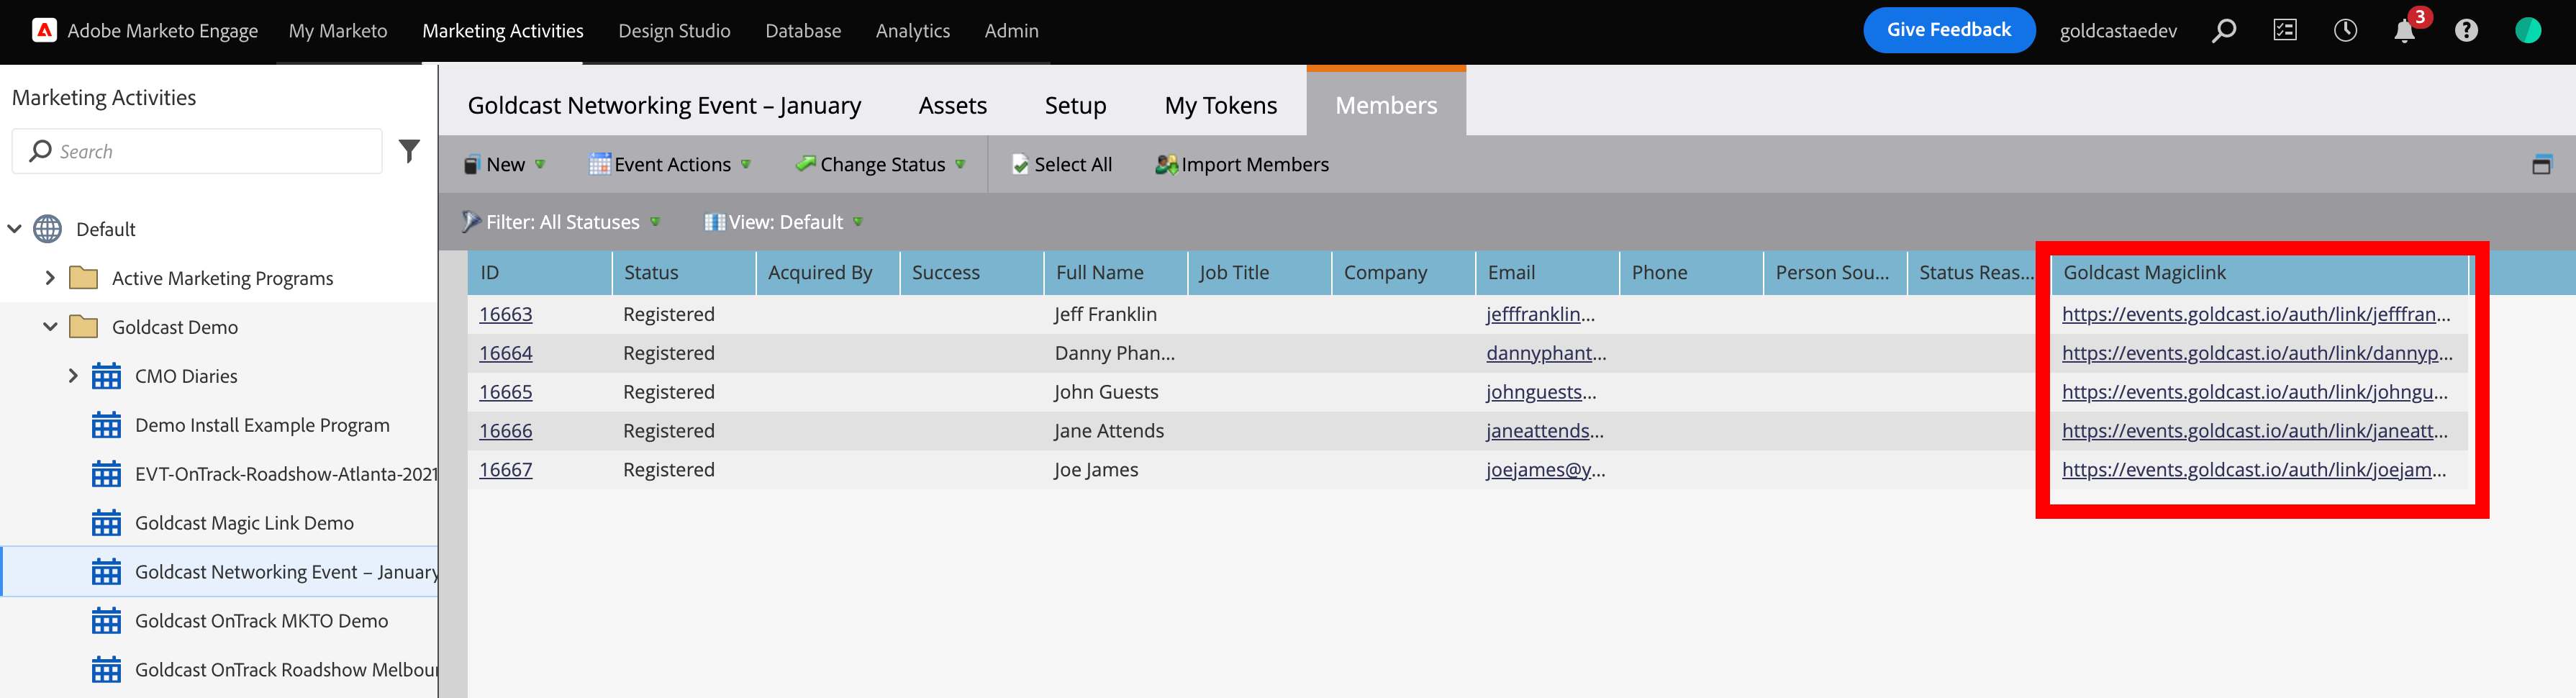Click the CMO Diaries event program icon
Image resolution: width=2576 pixels, height=698 pixels.
pos(106,376)
